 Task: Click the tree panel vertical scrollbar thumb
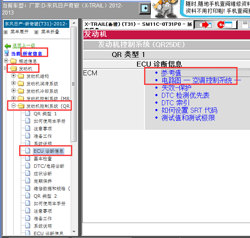[x=74, y=84]
